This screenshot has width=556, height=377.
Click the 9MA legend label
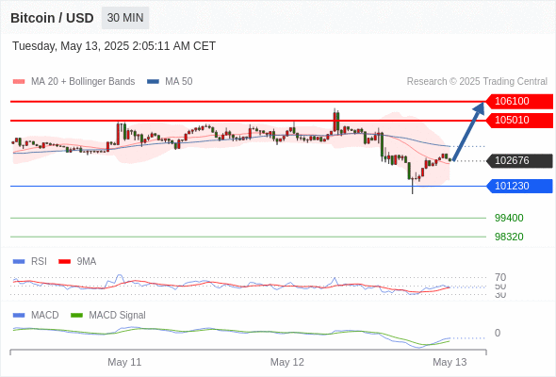(x=87, y=261)
